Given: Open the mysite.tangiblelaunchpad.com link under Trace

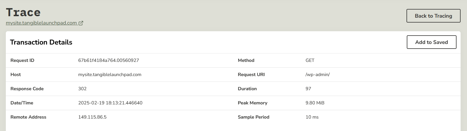Looking at the screenshot, I should [41, 23].
